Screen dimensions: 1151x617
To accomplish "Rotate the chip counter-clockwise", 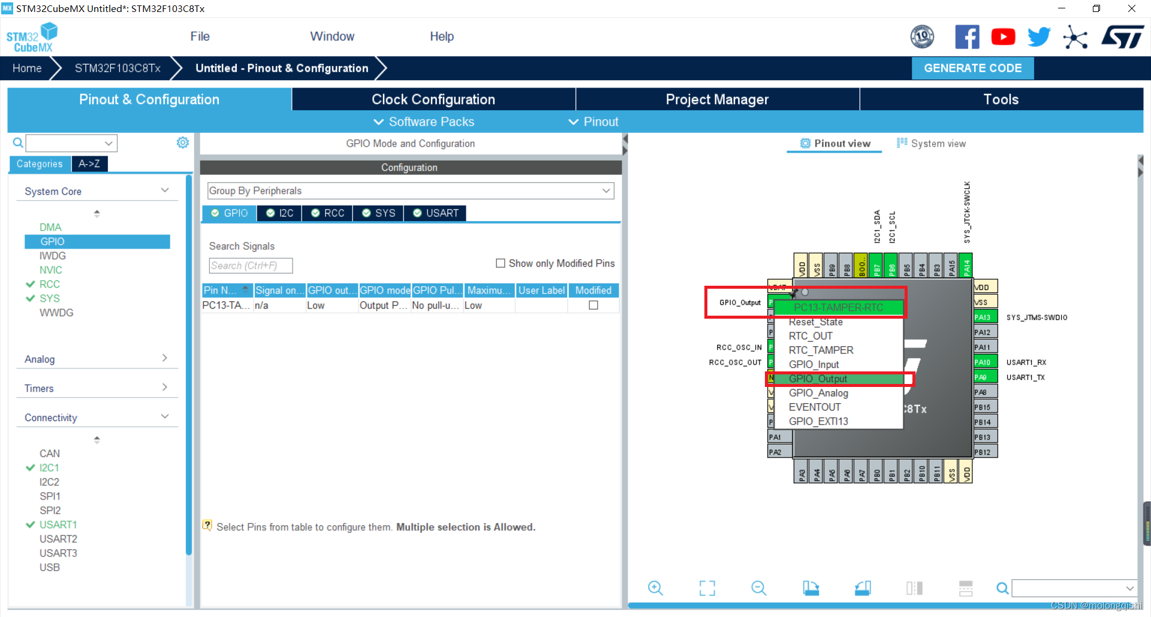I will [863, 588].
